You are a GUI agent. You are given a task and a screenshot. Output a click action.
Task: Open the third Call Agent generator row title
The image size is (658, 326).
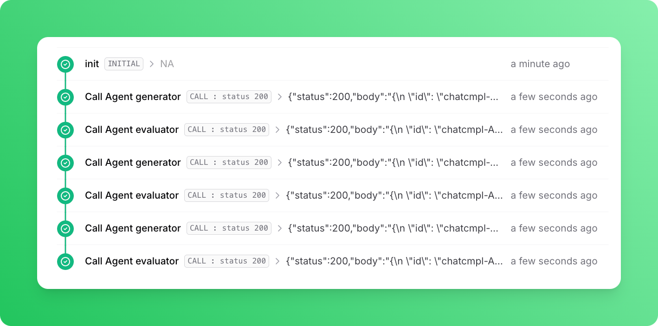click(x=133, y=228)
